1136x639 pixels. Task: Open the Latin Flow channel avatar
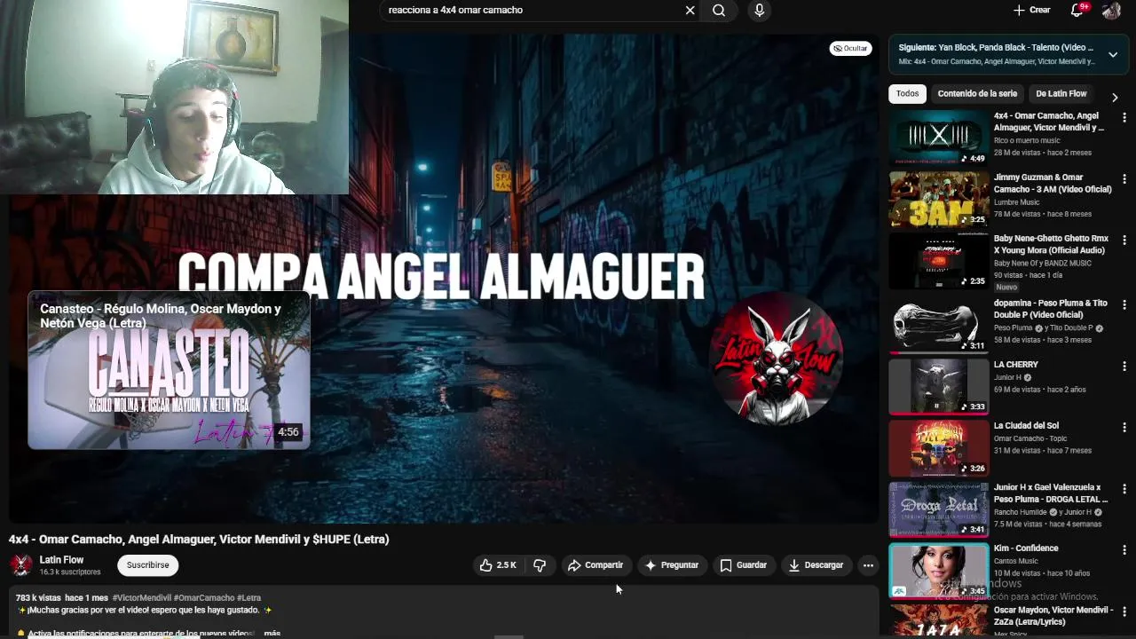coord(21,565)
